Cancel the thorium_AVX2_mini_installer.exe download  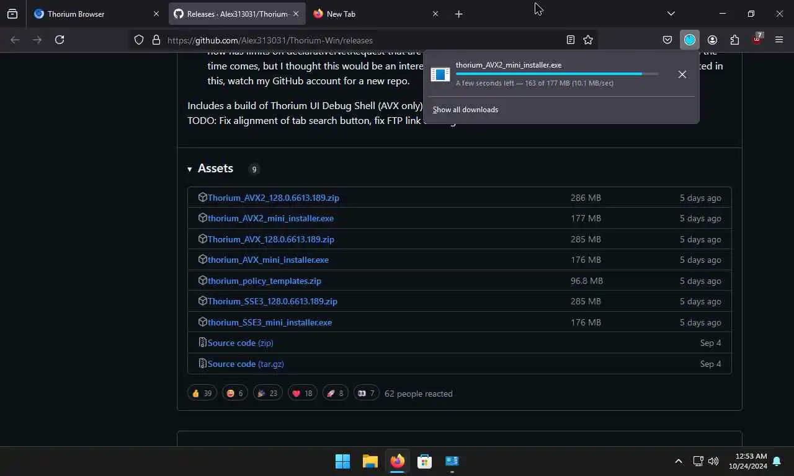pos(682,74)
